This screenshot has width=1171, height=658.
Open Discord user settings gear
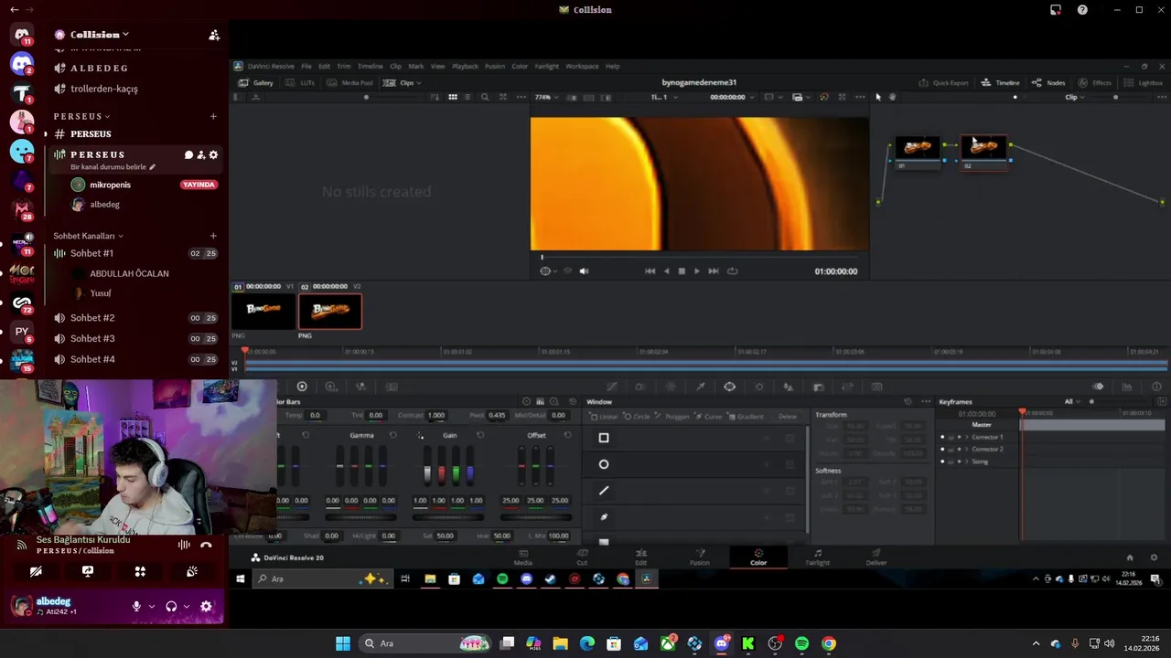(206, 606)
